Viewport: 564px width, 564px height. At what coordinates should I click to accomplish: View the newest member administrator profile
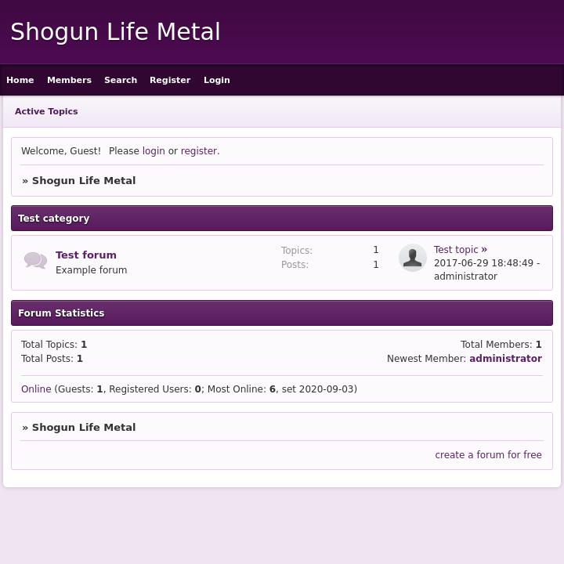pos(505,359)
